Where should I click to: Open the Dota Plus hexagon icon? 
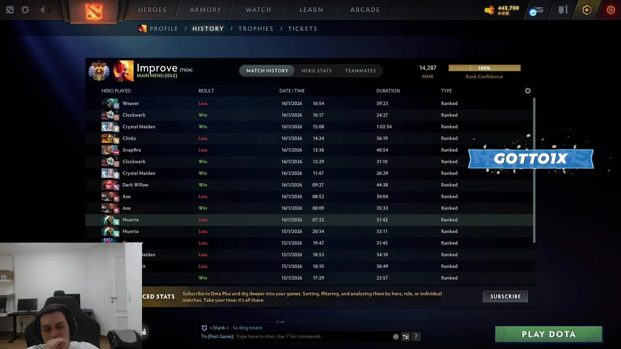[587, 10]
